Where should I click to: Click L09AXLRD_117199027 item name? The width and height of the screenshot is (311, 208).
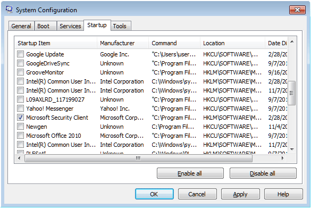click(x=55, y=99)
